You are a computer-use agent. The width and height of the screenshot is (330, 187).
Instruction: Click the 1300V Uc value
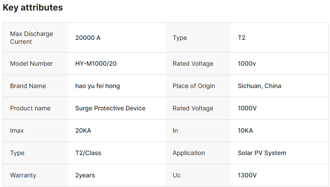[x=247, y=175]
